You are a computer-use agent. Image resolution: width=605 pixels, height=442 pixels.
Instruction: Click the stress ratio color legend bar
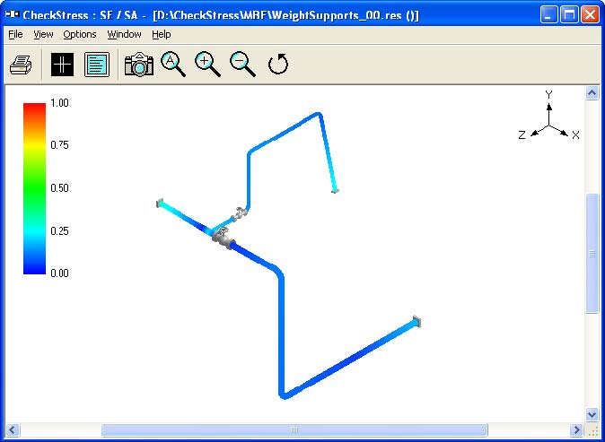(34, 188)
